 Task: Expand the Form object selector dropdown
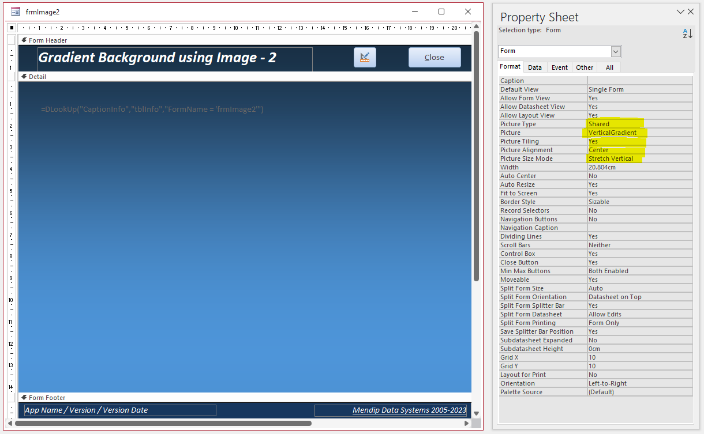tap(616, 51)
